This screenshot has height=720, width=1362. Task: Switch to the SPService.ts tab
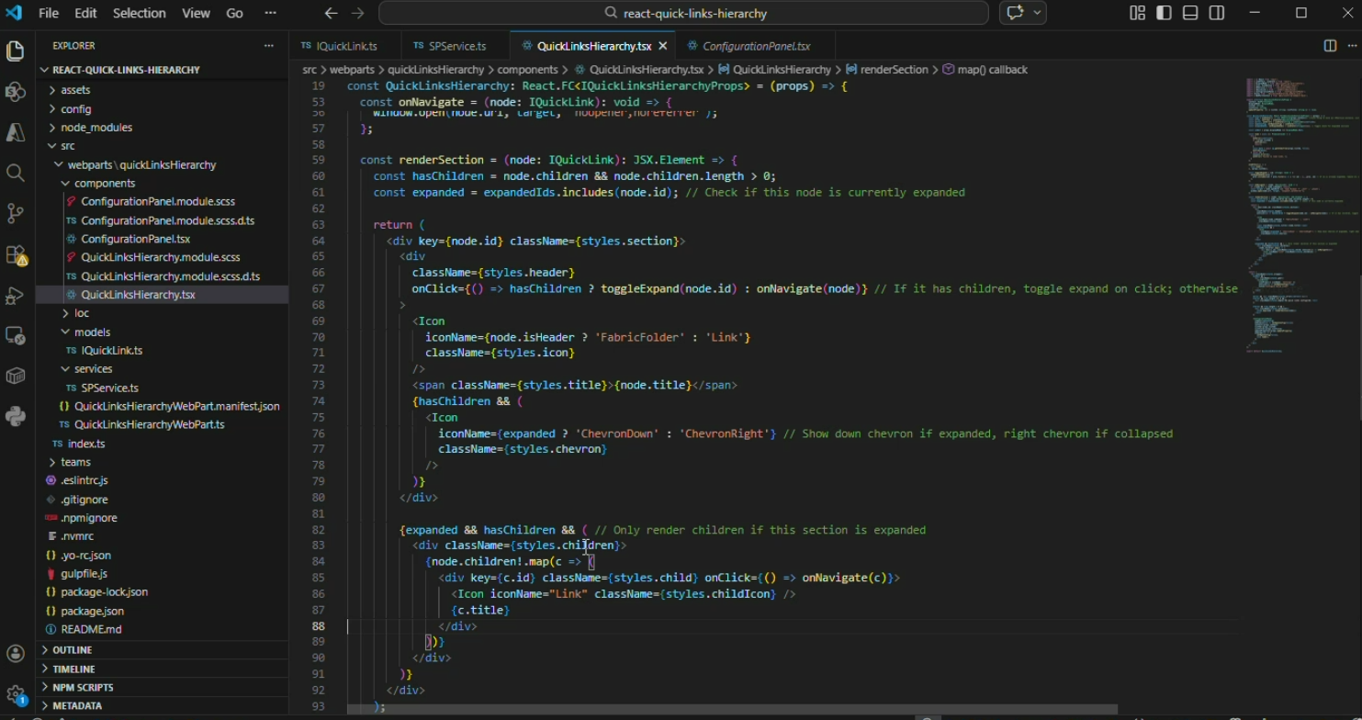click(456, 46)
